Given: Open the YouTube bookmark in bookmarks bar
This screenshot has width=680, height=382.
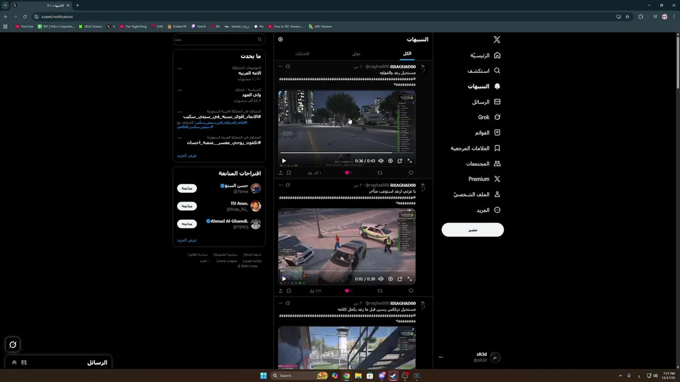Looking at the screenshot, I should [x=24, y=26].
